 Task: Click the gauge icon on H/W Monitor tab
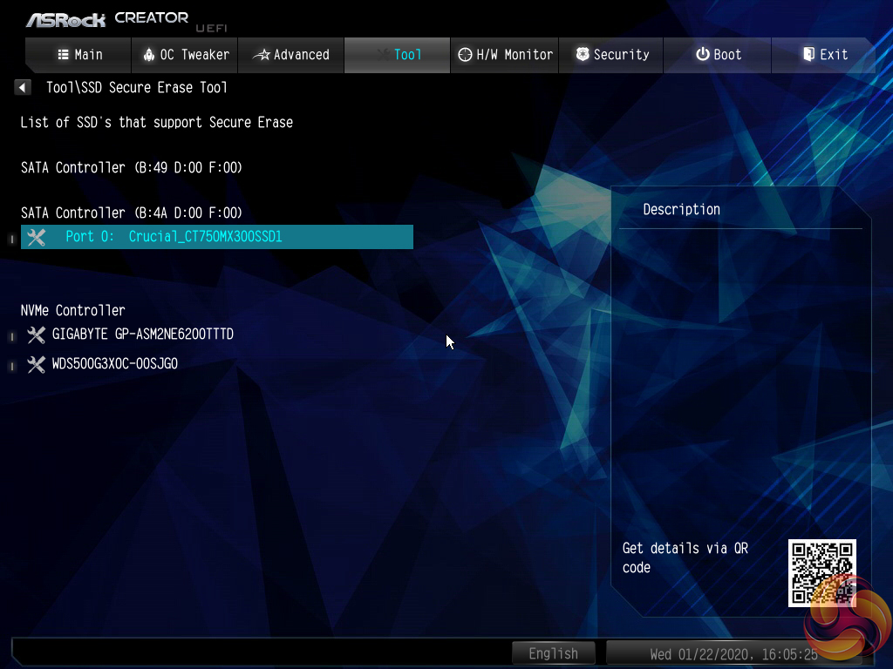click(x=466, y=55)
